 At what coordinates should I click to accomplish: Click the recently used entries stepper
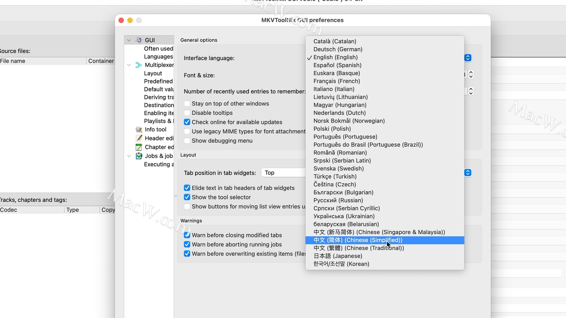(x=471, y=91)
